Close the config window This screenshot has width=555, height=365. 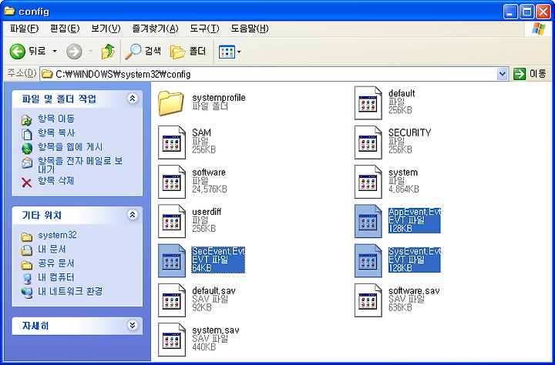pyautogui.click(x=543, y=12)
